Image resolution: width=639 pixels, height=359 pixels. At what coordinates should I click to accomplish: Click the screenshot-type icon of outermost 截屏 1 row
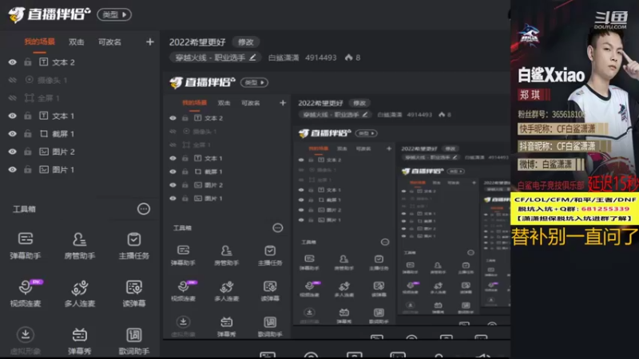click(x=44, y=133)
